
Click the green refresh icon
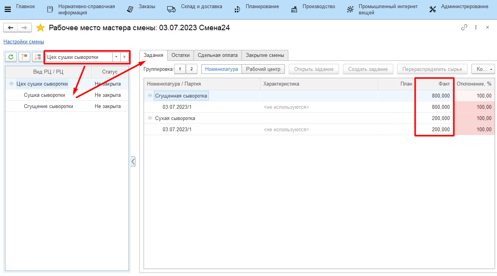[x=11, y=57]
